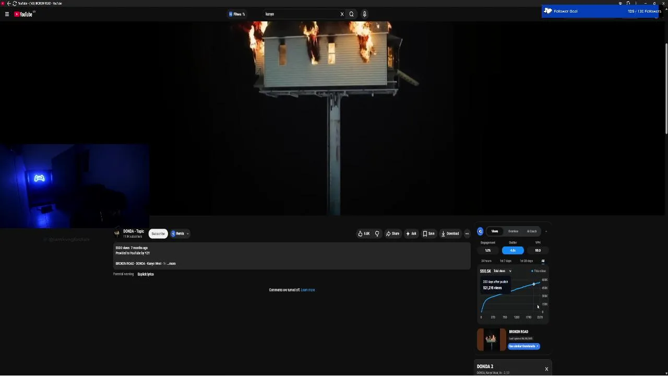Click the 4.6x Outlier pill

coord(513,250)
